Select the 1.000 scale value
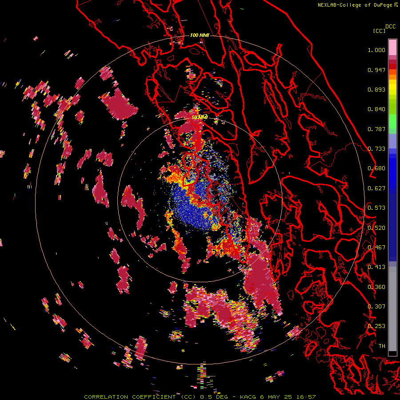Viewport: 400px width, 400px height. [376, 50]
